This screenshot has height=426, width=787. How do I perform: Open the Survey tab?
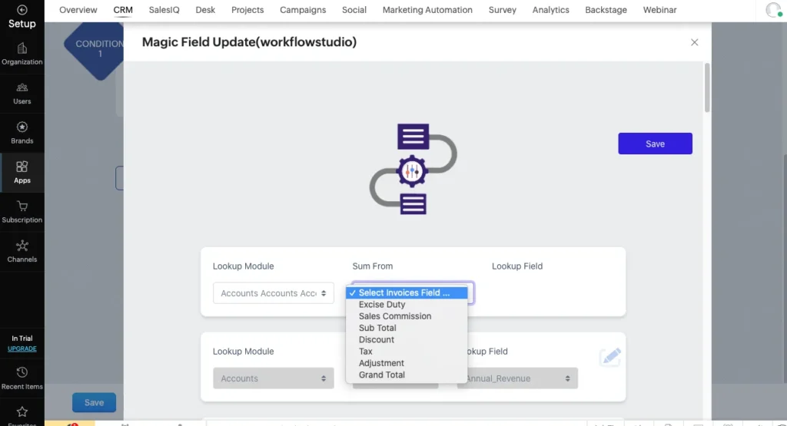pyautogui.click(x=503, y=10)
